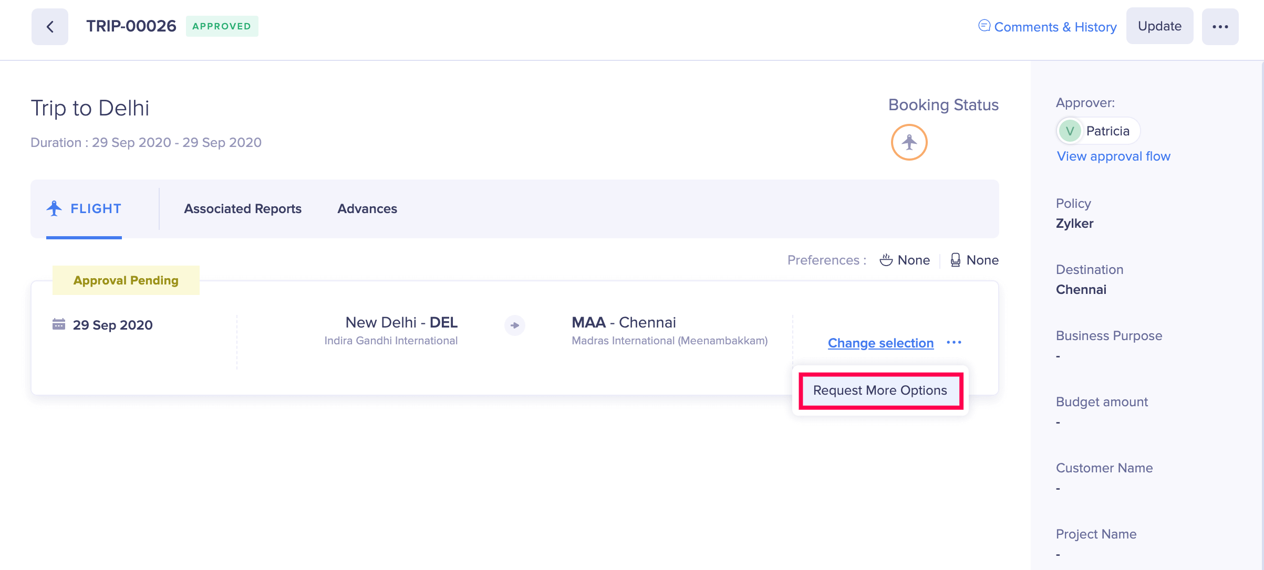This screenshot has width=1264, height=570.
Task: Click the airplane Booking Status icon
Action: [x=908, y=141]
